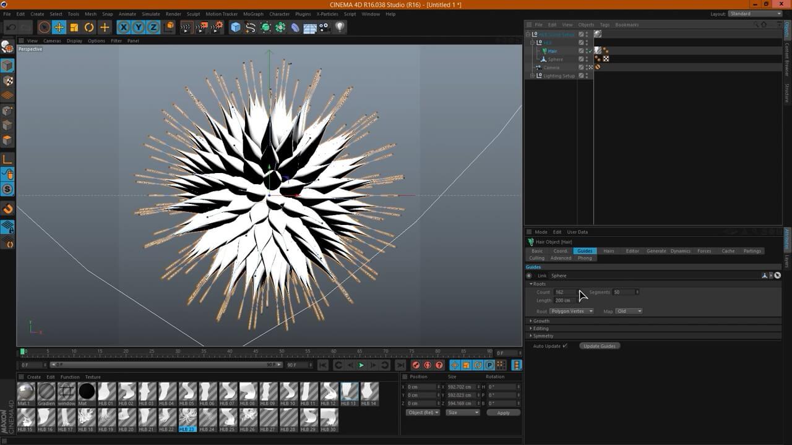Open the Render to Picture Viewer icon
Image resolution: width=792 pixels, height=445 pixels.
pyautogui.click(x=202, y=27)
